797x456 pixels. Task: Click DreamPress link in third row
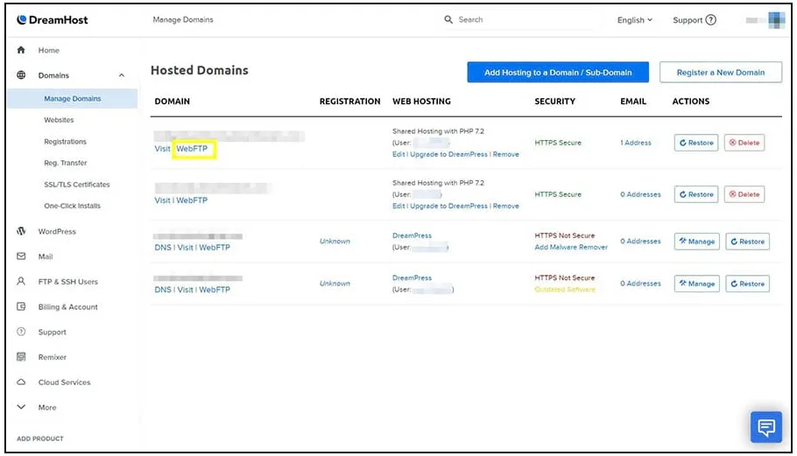pyautogui.click(x=412, y=235)
